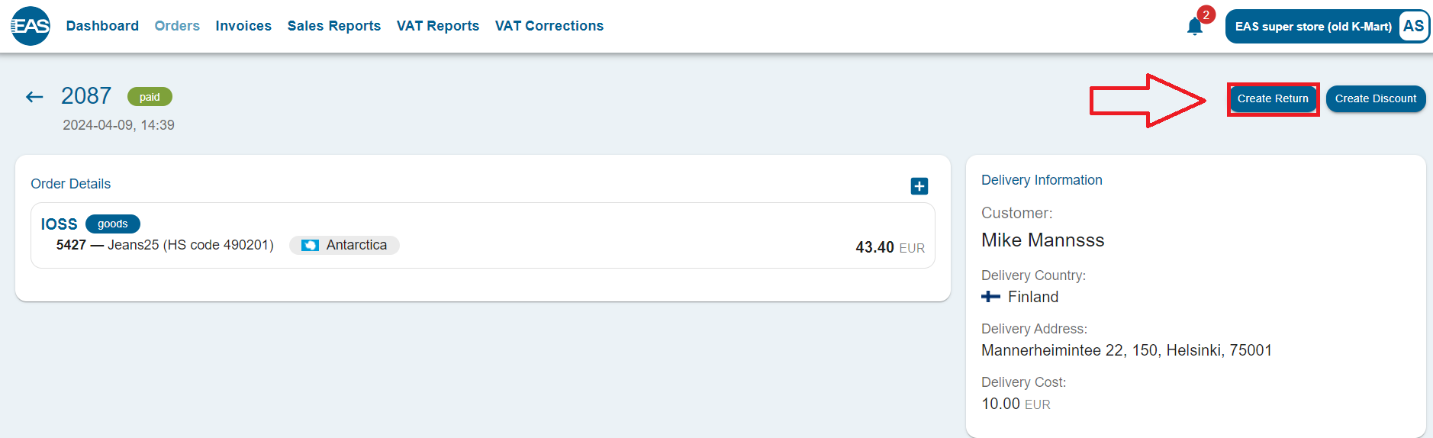Open VAT Reports
Screen dimensions: 1433x438
coord(437,26)
